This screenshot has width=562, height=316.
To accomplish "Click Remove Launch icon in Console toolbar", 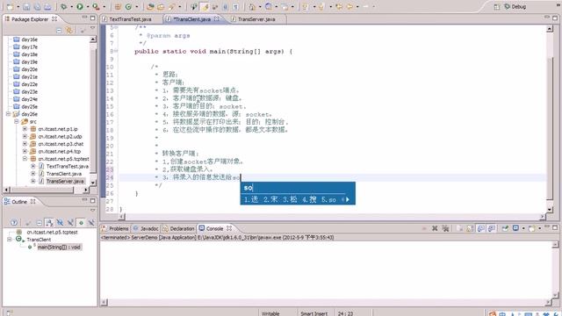I will click(x=435, y=228).
